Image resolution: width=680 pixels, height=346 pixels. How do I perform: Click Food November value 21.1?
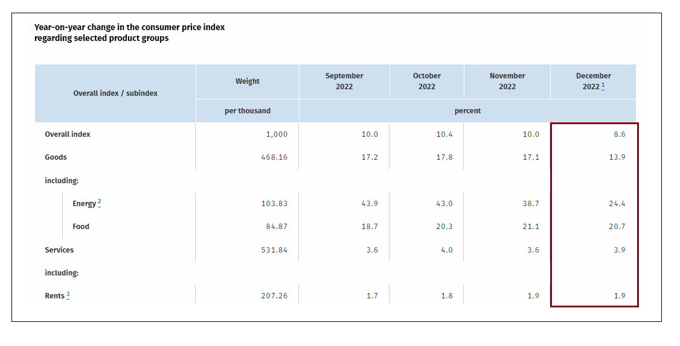tap(531, 227)
